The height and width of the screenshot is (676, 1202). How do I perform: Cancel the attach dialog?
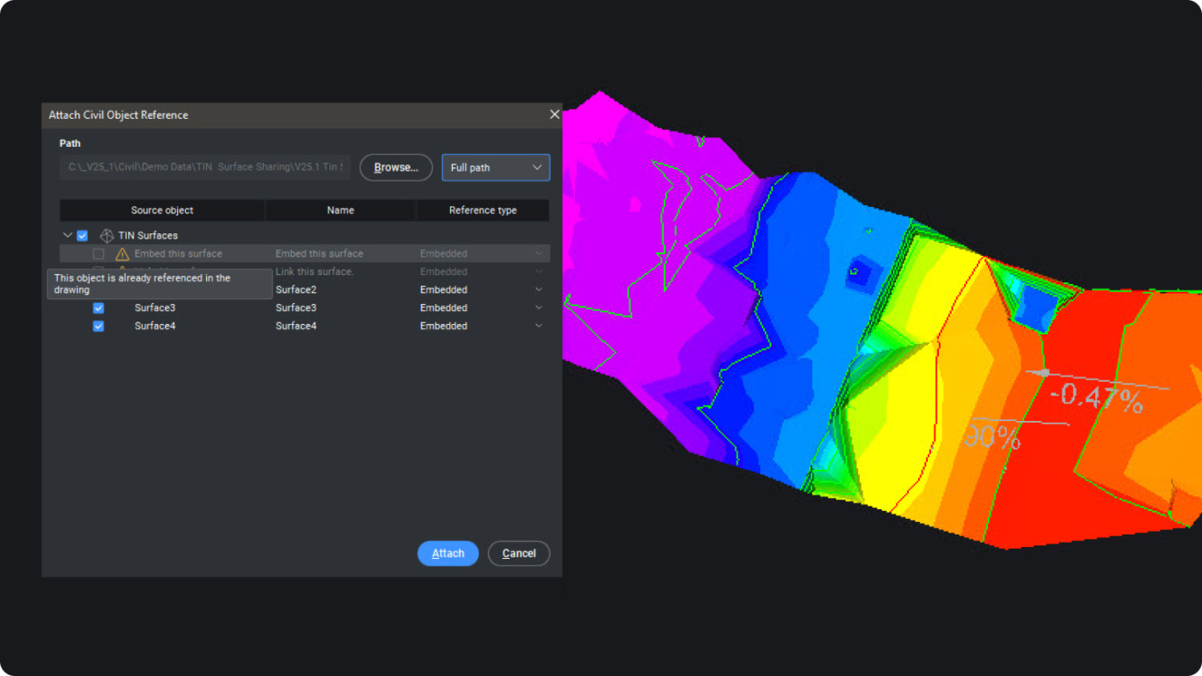pos(519,553)
